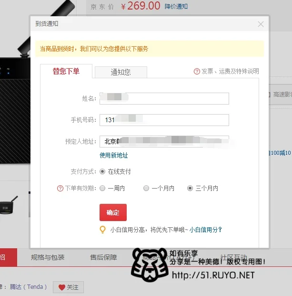Click the 姓名 input field
The width and height of the screenshot is (292, 296).
(164, 98)
